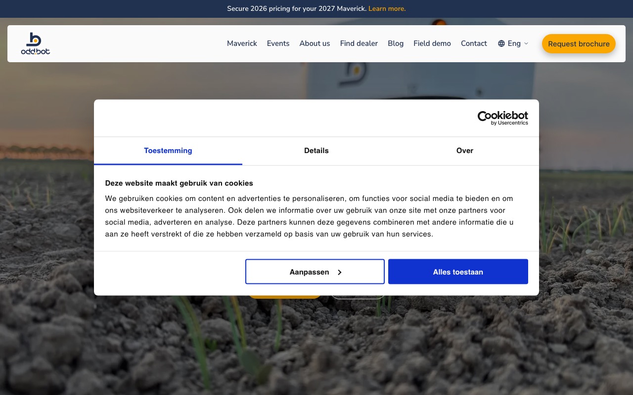Screen dimensions: 633x395
Task: Open the About us navigation link
Action: point(315,43)
